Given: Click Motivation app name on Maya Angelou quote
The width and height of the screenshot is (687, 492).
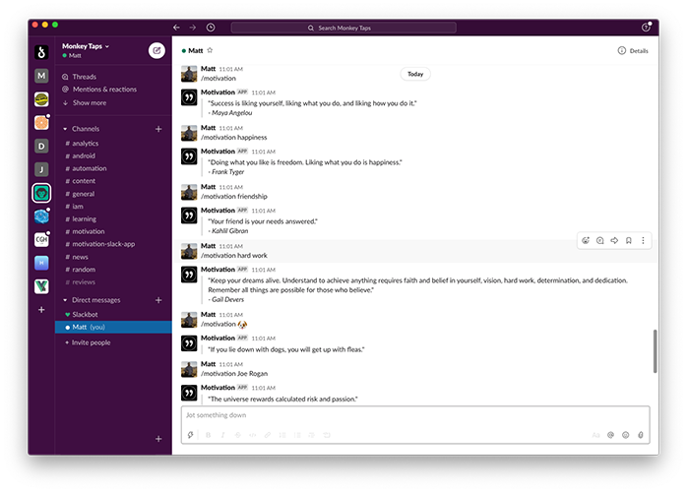Looking at the screenshot, I should [x=218, y=92].
